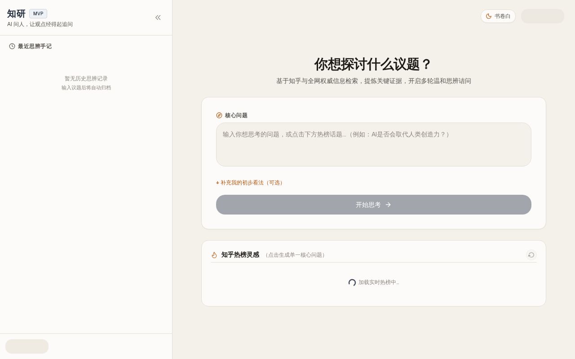Click 输入议题后将自动归档 text
The width and height of the screenshot is (575, 359).
pyautogui.click(x=86, y=88)
